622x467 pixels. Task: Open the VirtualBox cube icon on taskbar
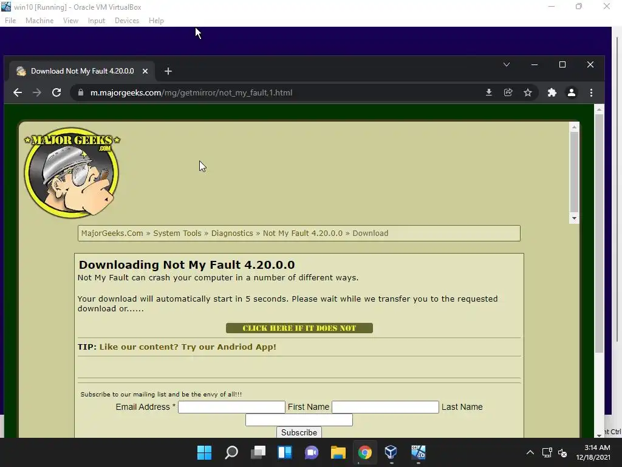coord(391,452)
